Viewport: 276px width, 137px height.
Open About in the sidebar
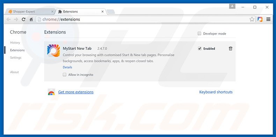coord(14,72)
